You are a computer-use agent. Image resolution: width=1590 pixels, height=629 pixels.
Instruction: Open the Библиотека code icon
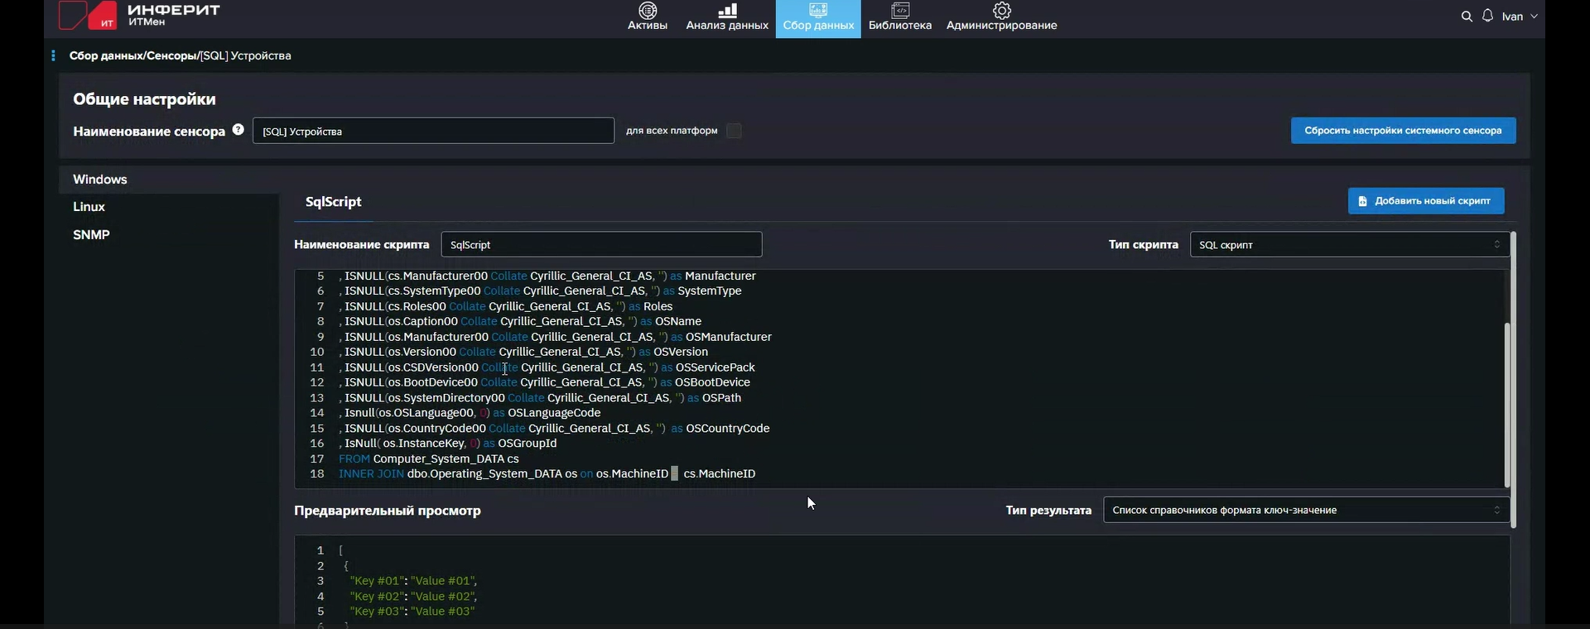click(899, 11)
